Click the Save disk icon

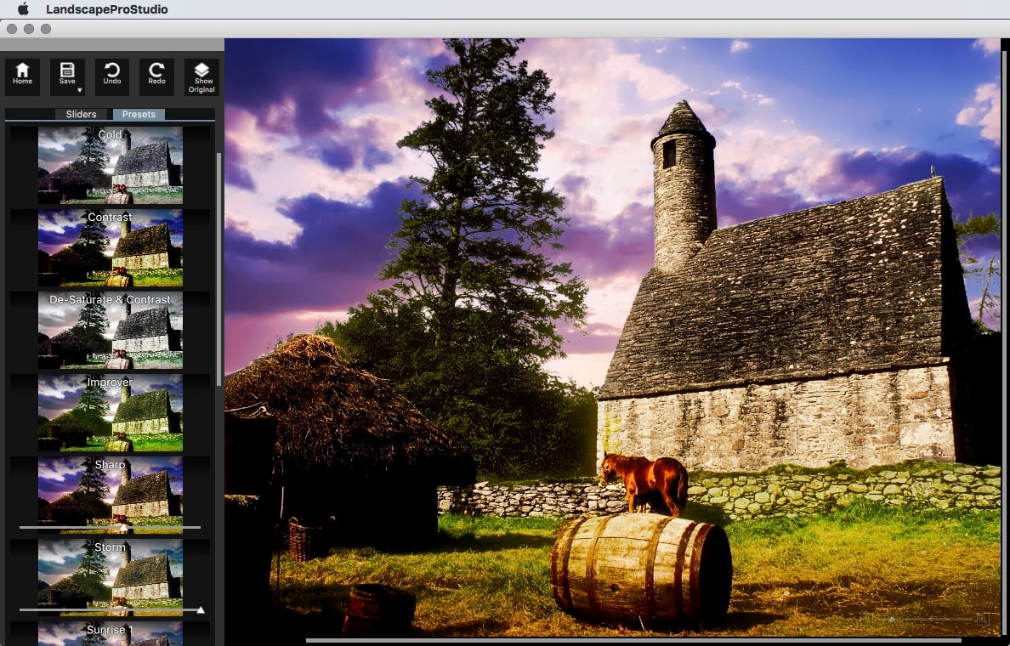(67, 71)
